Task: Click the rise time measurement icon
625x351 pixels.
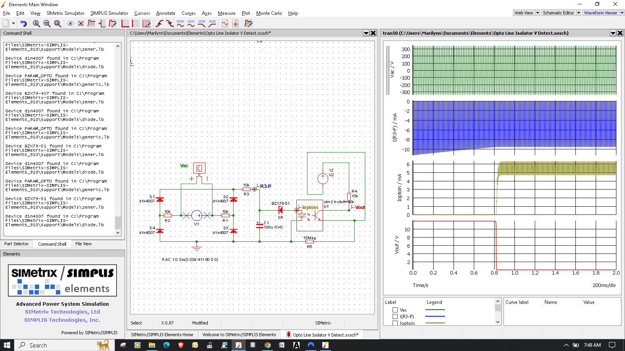Action: pyautogui.click(x=159, y=23)
